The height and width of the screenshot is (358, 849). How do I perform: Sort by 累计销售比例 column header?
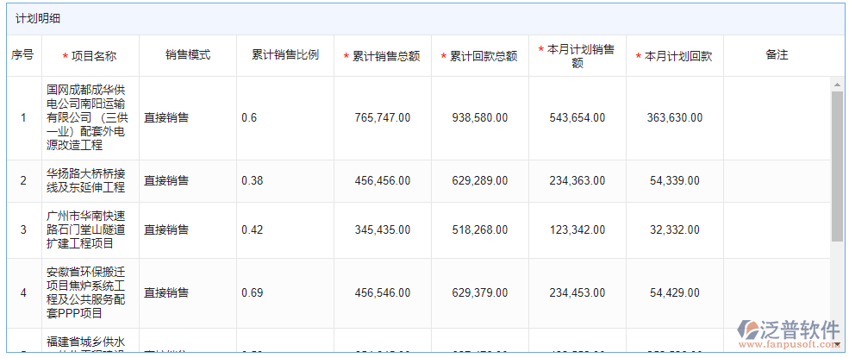tap(285, 55)
